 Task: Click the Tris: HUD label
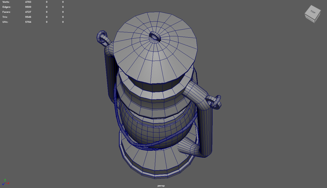(x=5, y=17)
